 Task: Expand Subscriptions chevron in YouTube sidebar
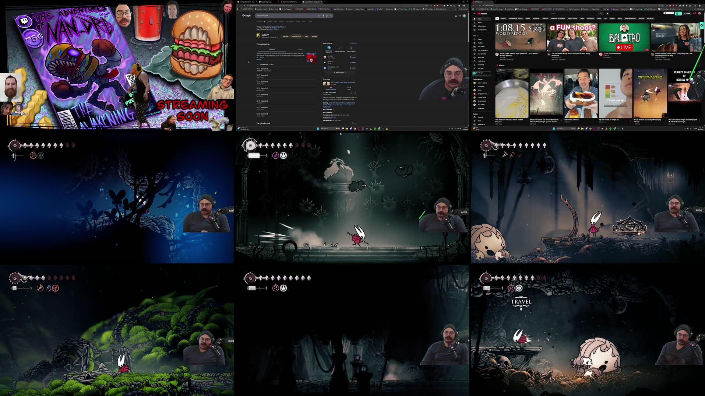pyautogui.click(x=484, y=79)
